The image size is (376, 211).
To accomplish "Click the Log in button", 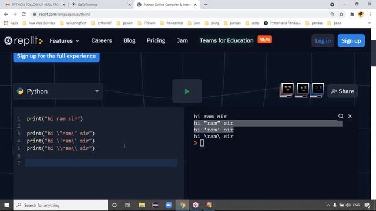I will click(323, 40).
